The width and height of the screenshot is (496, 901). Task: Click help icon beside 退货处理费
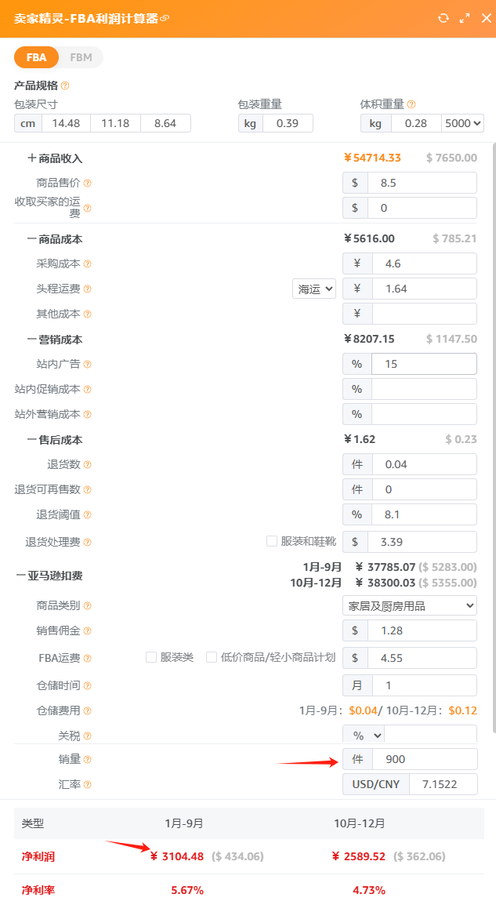[x=87, y=543]
